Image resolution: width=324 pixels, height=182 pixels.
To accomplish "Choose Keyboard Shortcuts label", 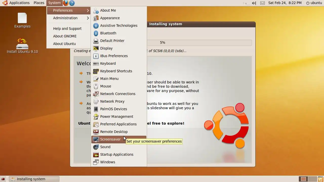I will [x=116, y=71].
